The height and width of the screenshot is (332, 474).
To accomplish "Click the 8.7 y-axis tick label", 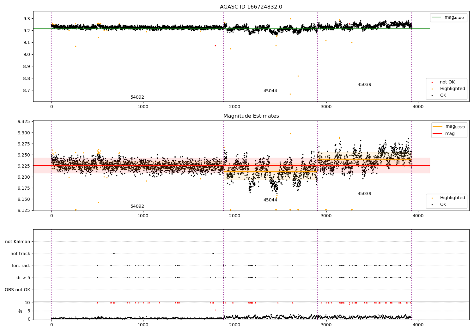I will tap(27, 90).
